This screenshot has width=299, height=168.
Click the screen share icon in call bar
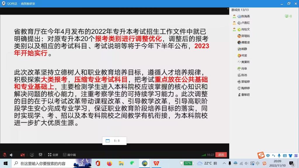[x=32, y=155]
